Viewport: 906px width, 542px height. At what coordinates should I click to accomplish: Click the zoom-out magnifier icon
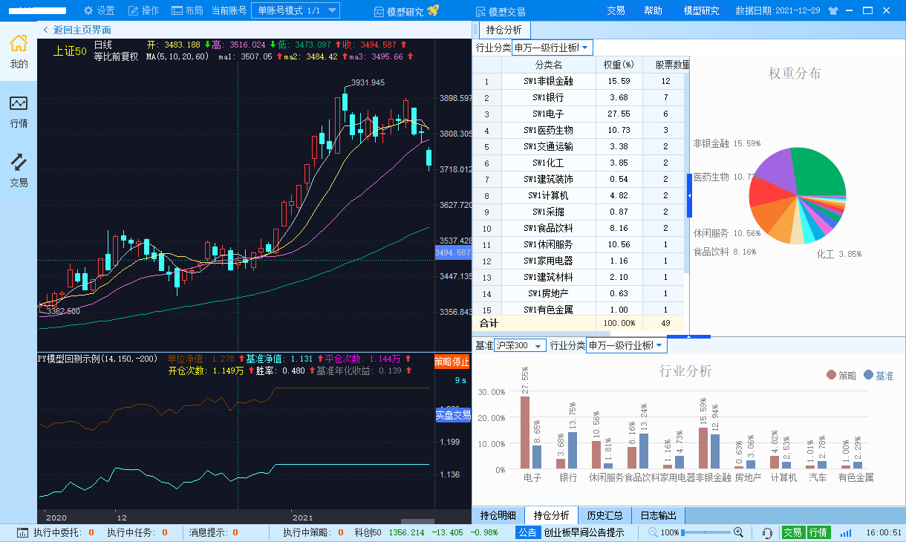(653, 532)
